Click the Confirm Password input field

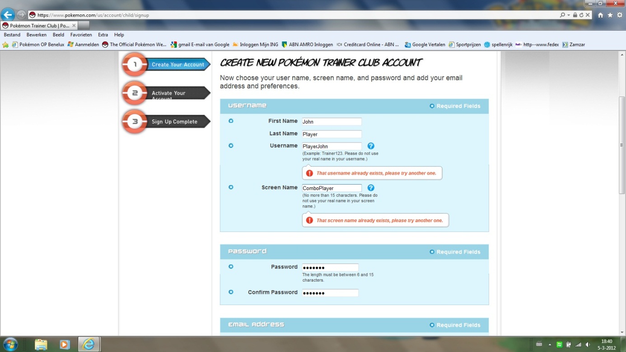pyautogui.click(x=330, y=292)
